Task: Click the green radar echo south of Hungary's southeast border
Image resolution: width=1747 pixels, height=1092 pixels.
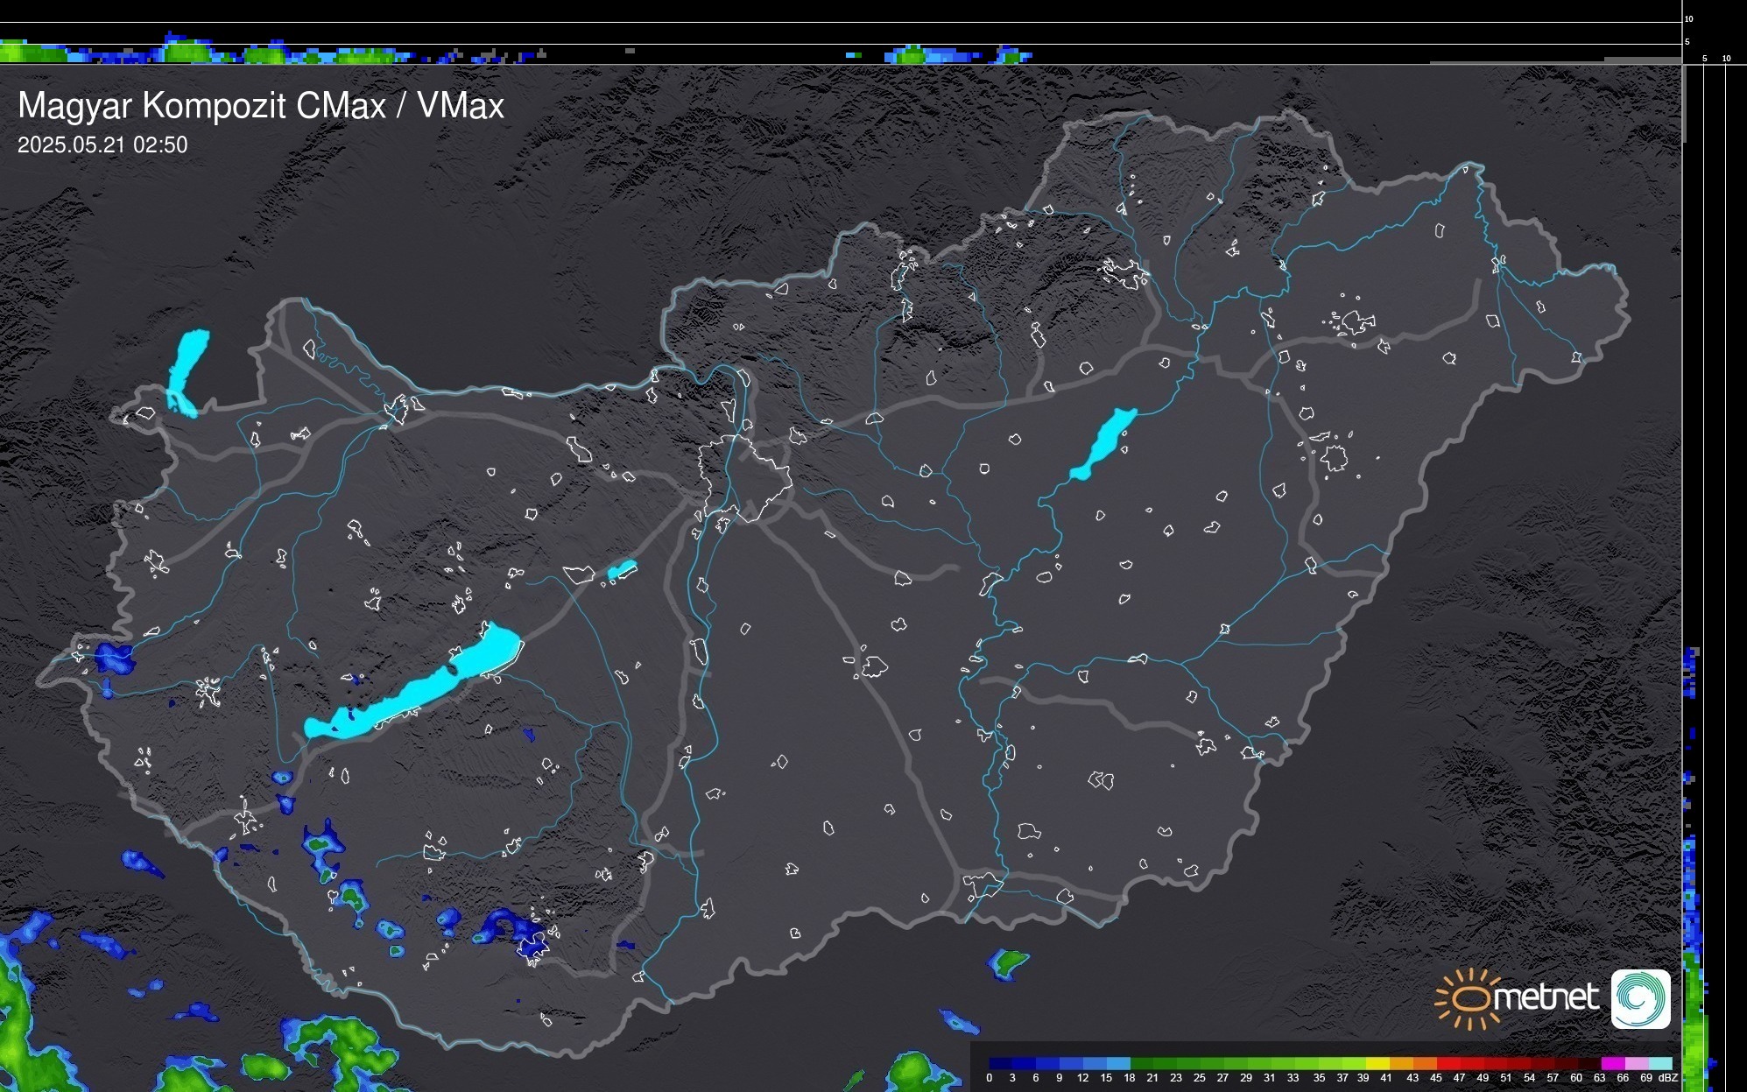Action: pos(1009,962)
